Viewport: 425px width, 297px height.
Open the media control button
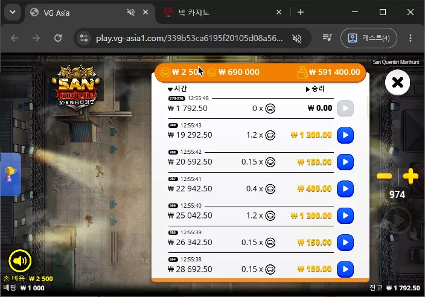point(327,37)
